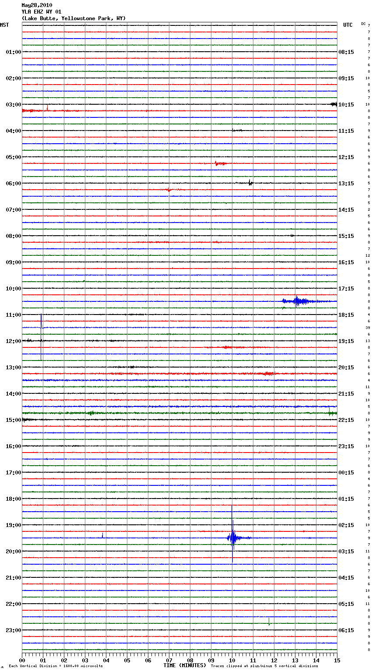372x672 pixels.
Task: Select the YLA EHZ WY 01 station title
Action: pyautogui.click(x=42, y=12)
